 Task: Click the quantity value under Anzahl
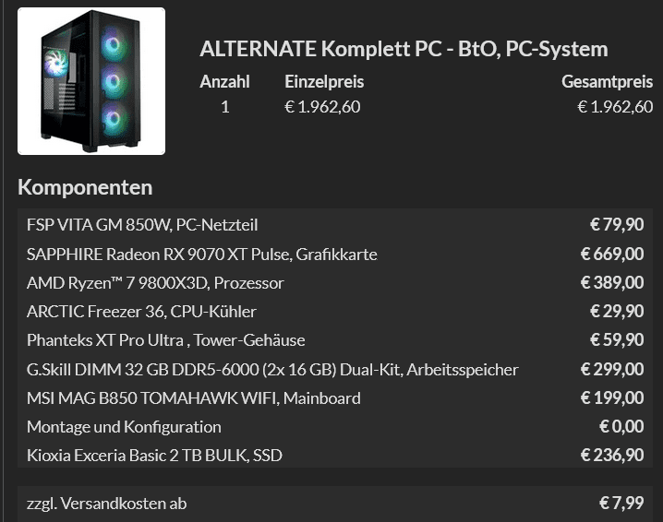(x=224, y=106)
